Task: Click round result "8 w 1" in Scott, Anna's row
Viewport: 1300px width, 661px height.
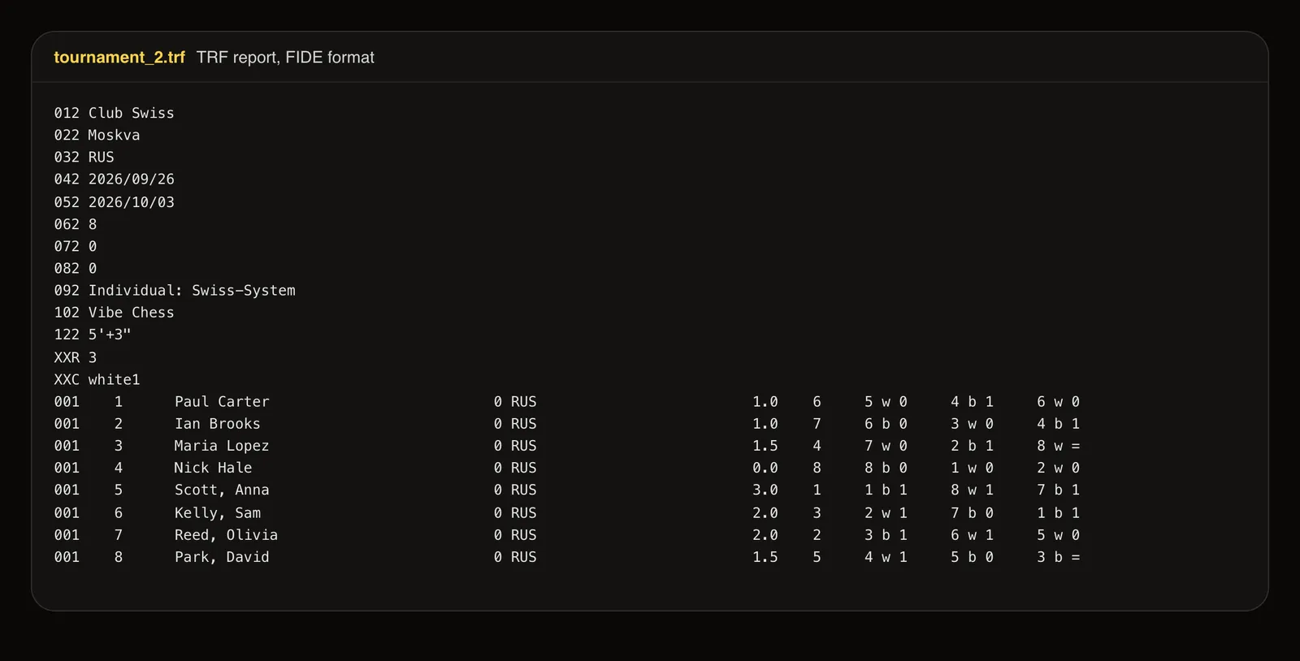Action: (972, 490)
